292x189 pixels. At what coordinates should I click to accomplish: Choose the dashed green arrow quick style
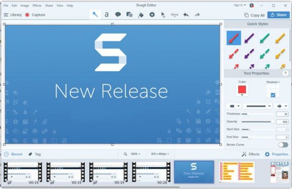point(264,54)
